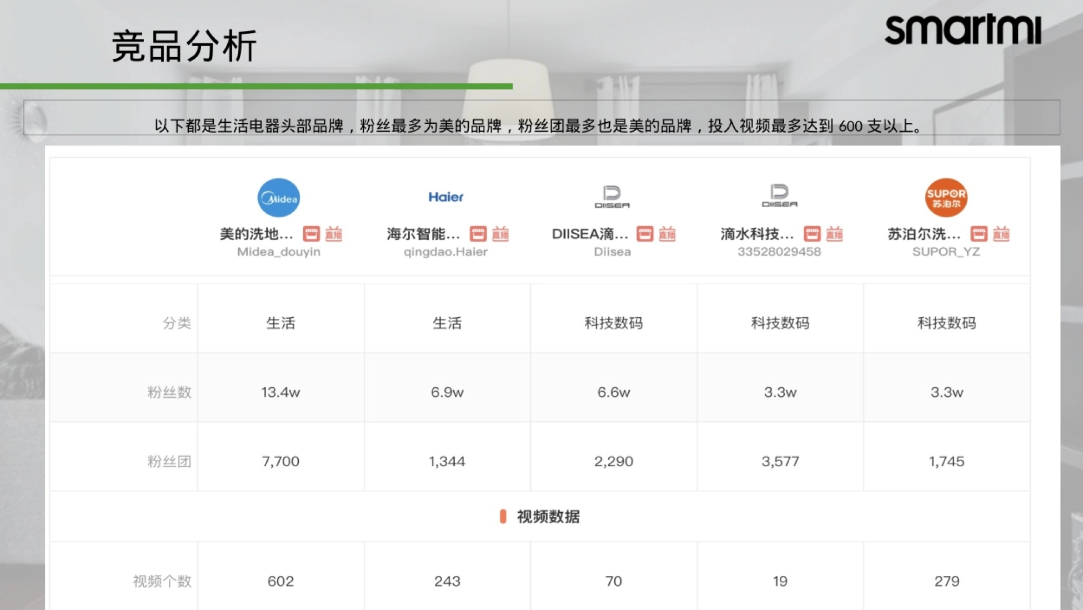Click the live 直播 icon beside 苏泊尔洗
Viewport: 1083px width, 610px height.
[x=1001, y=234]
